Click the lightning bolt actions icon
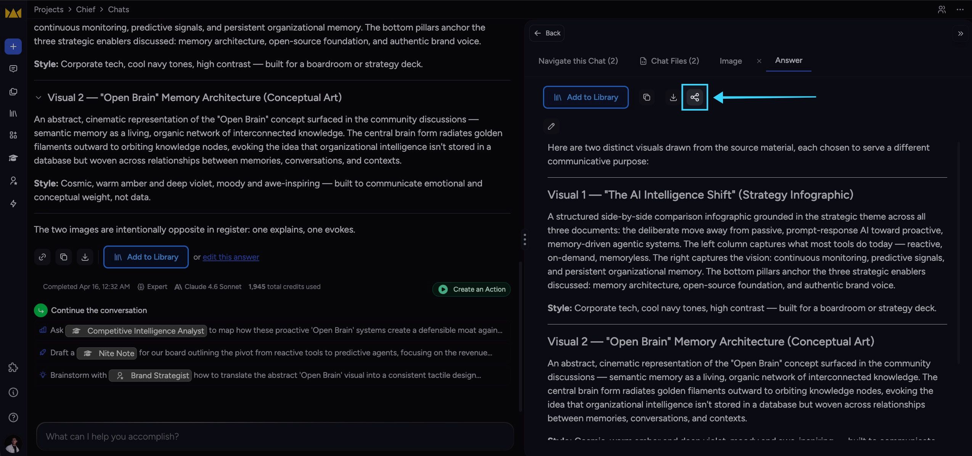Screen dimensions: 972x456 click(x=13, y=204)
